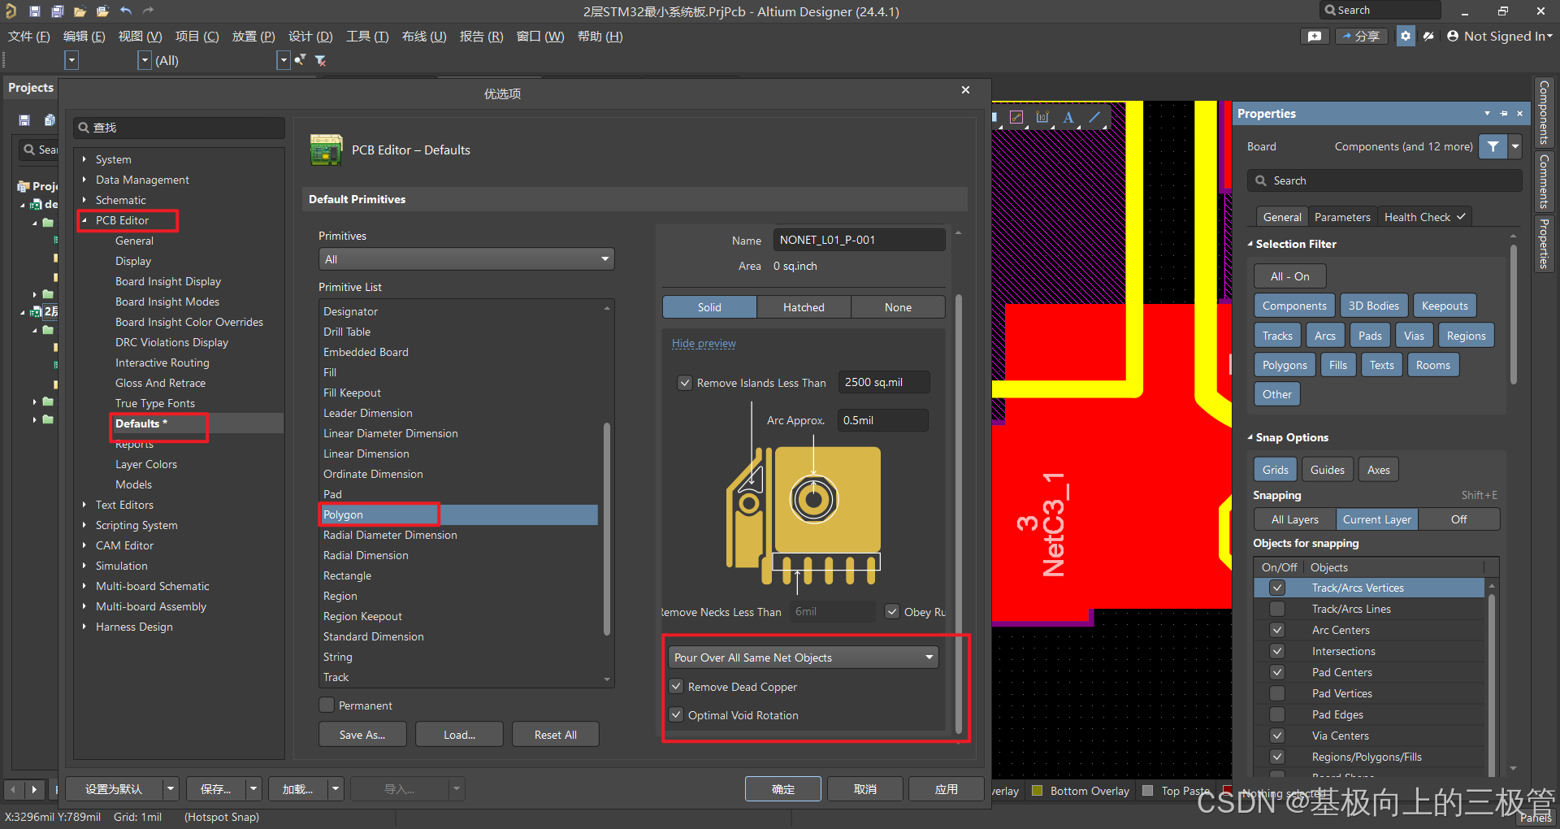
Task: Expand the Data Management node
Action: click(84, 180)
